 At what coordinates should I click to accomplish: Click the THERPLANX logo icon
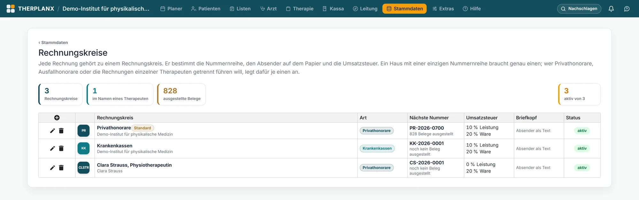point(11,9)
